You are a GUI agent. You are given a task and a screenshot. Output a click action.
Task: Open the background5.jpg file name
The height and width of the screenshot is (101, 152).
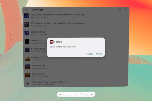pos(38,40)
